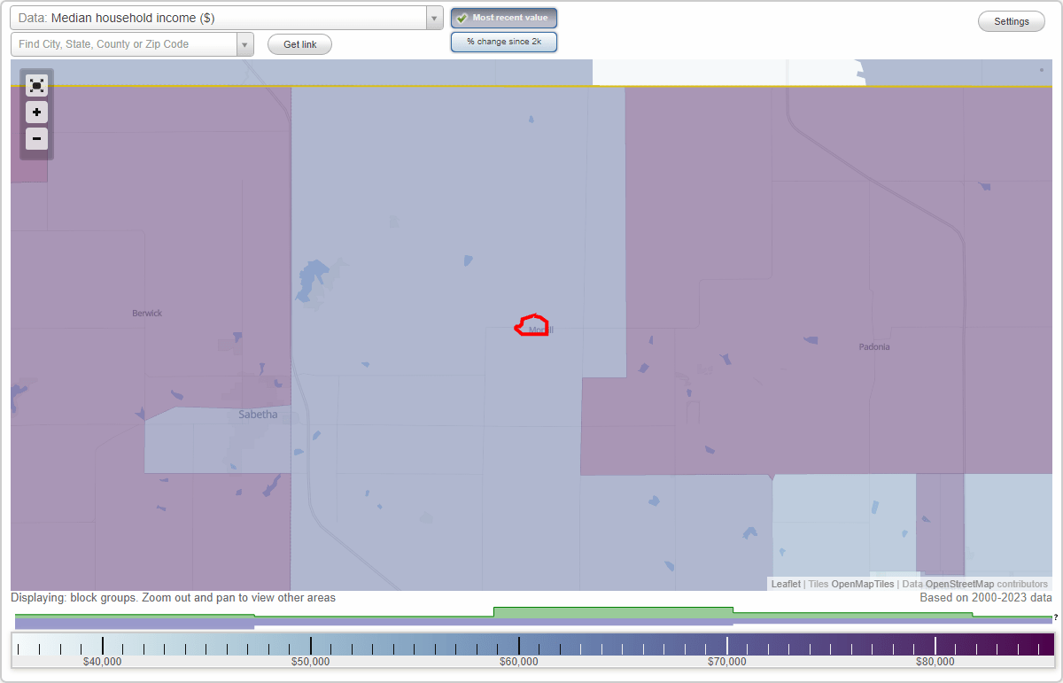The height and width of the screenshot is (683, 1063).
Task: Zoom in using the plus icon
Action: [x=36, y=113]
